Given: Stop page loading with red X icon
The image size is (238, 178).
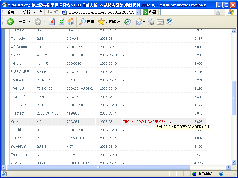Looking at the screenshot, I should tap(52, 22).
